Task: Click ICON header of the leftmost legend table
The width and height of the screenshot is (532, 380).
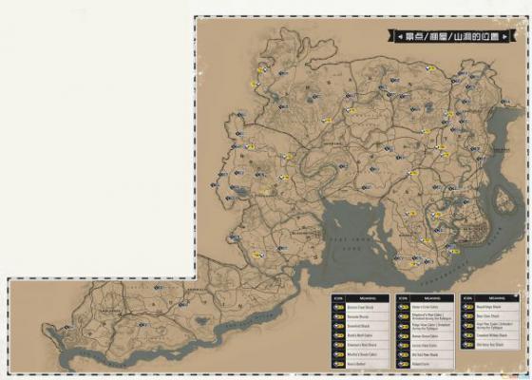Action: [338, 298]
